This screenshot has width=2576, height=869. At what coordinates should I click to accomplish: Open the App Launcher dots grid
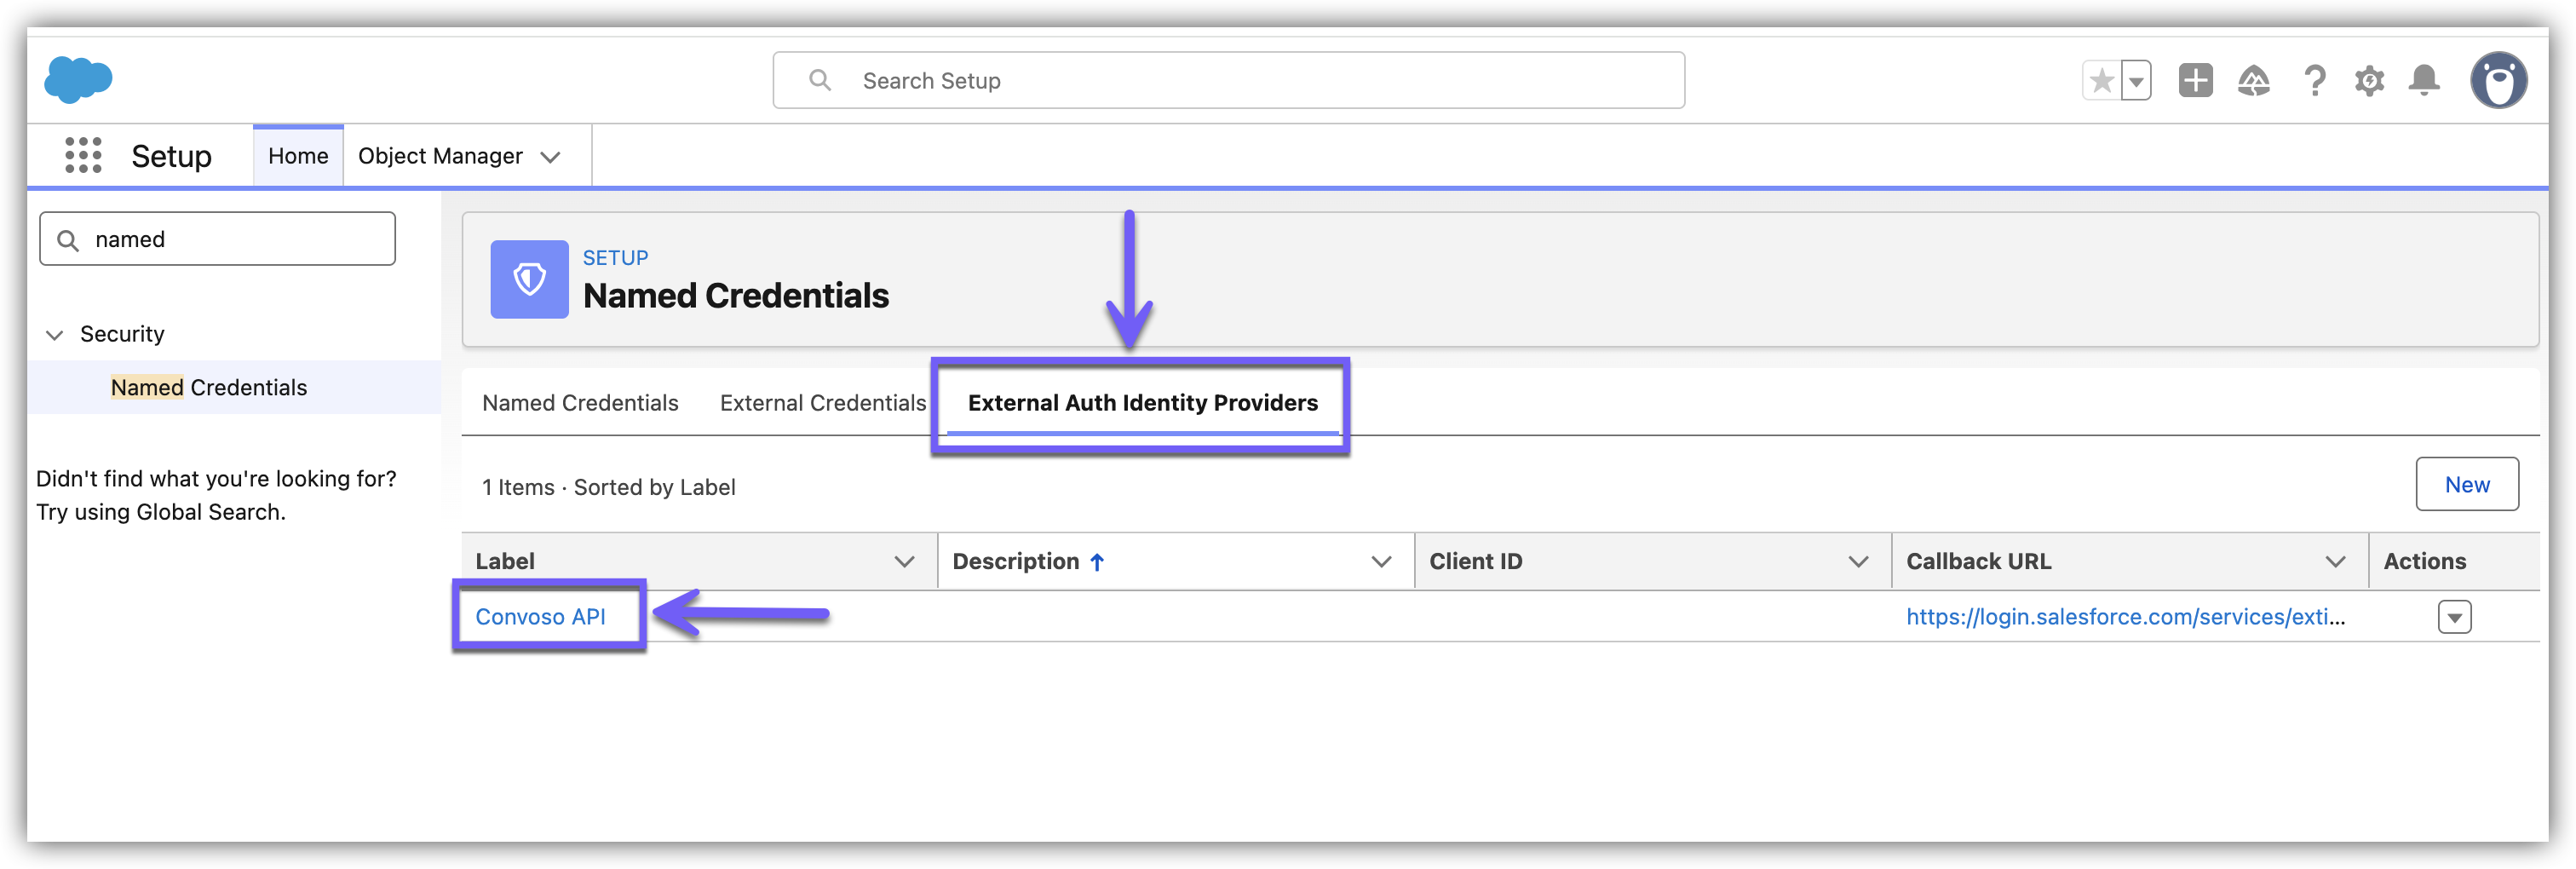[x=83, y=156]
